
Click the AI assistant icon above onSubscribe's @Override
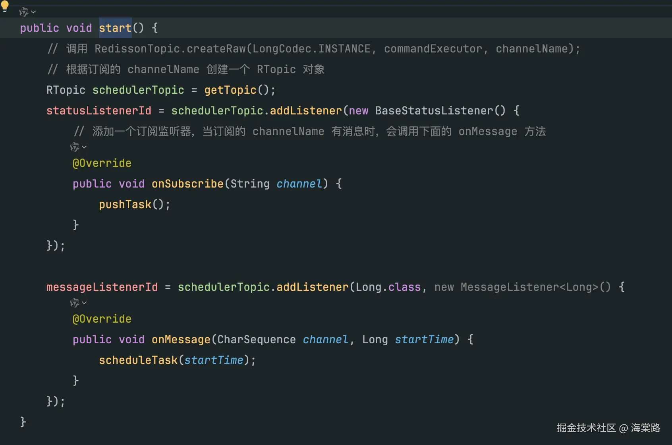[x=75, y=147]
